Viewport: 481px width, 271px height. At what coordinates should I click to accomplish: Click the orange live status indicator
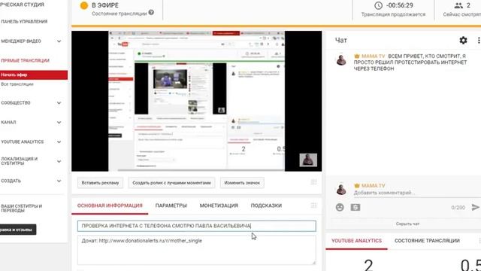83,5
